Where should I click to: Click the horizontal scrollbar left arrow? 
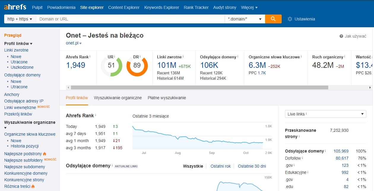[68, 88]
